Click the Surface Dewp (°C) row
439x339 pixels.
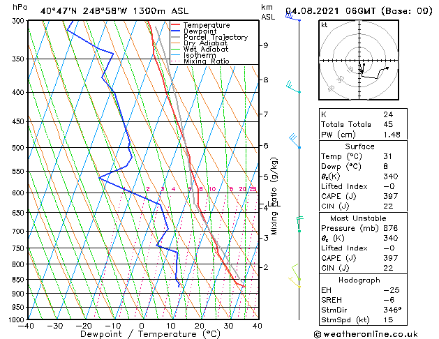point(363,167)
